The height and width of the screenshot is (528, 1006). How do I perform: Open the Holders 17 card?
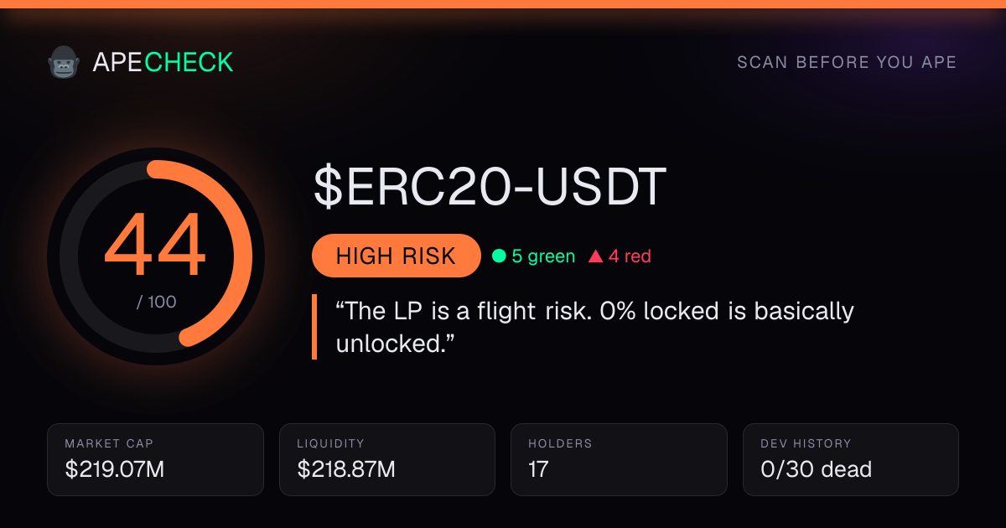click(x=619, y=459)
